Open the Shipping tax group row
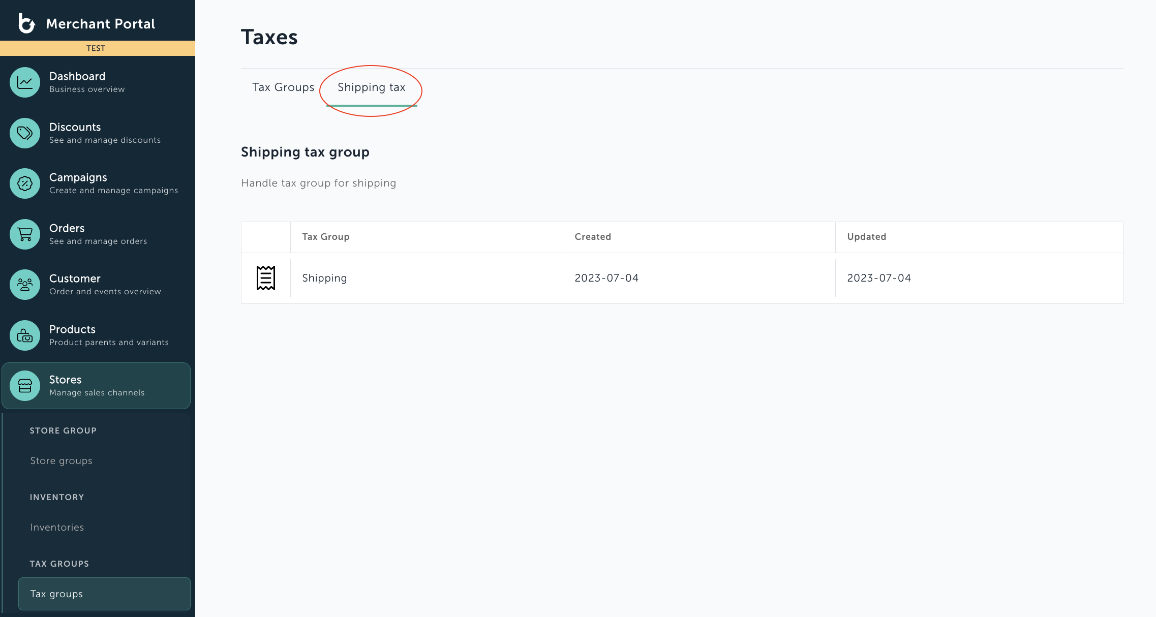This screenshot has height=617, width=1156. [x=324, y=278]
